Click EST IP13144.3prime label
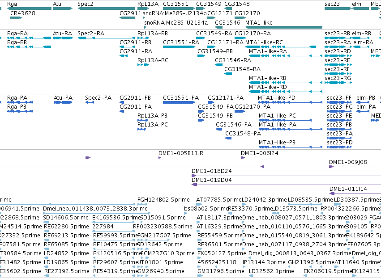 click(264, 262)
